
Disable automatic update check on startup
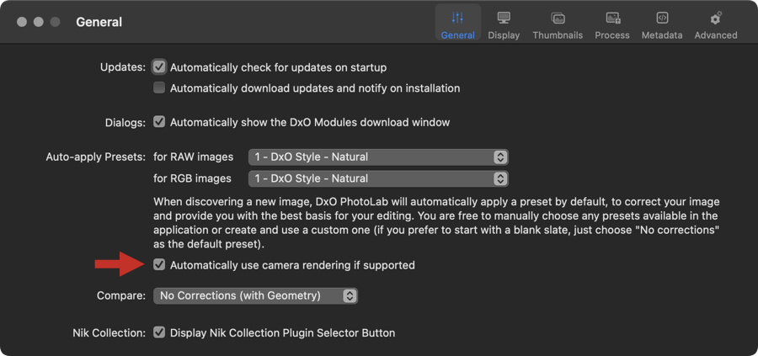click(x=159, y=67)
